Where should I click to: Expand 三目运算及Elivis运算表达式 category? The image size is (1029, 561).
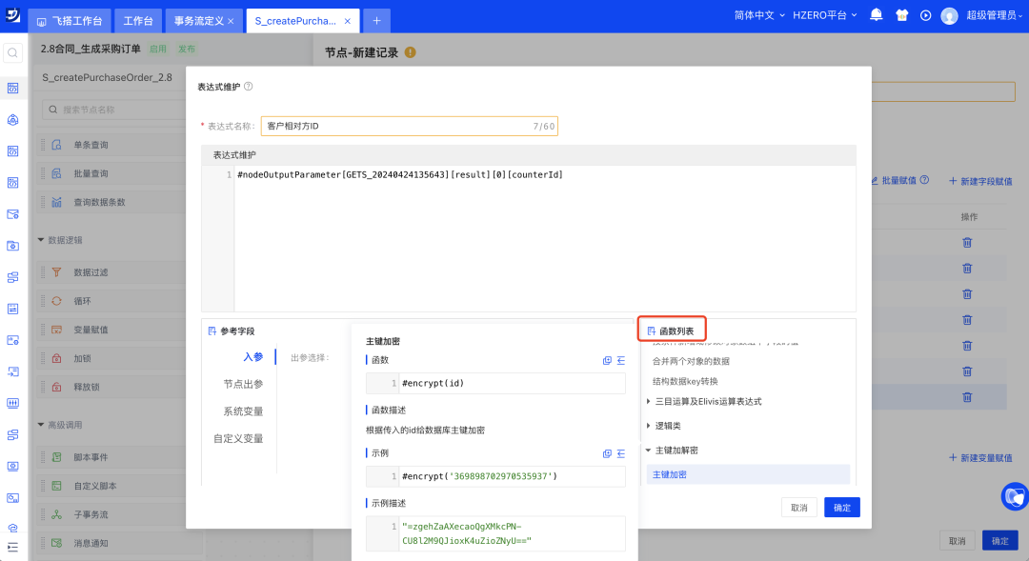pos(706,401)
